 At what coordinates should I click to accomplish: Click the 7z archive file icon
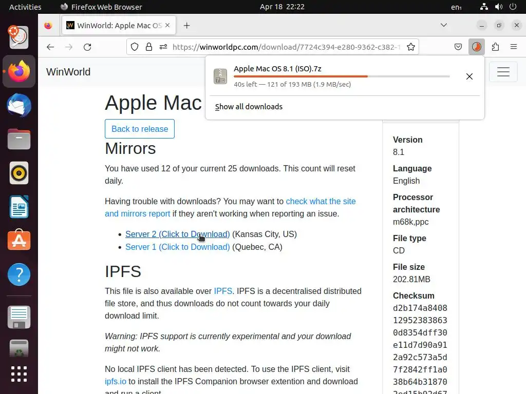point(220,76)
